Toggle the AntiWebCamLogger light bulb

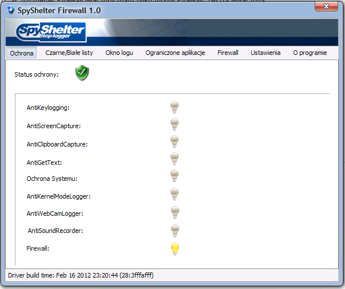click(x=175, y=212)
